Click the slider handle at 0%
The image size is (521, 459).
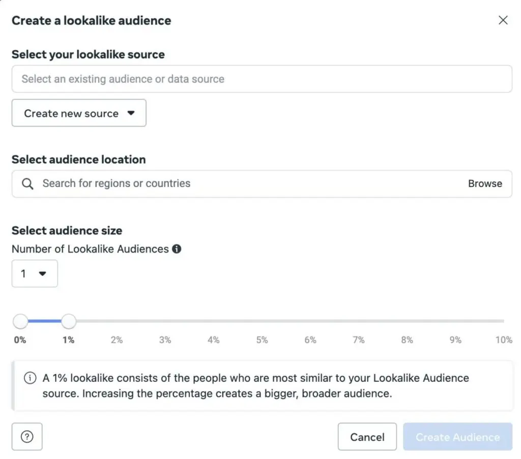[20, 321]
